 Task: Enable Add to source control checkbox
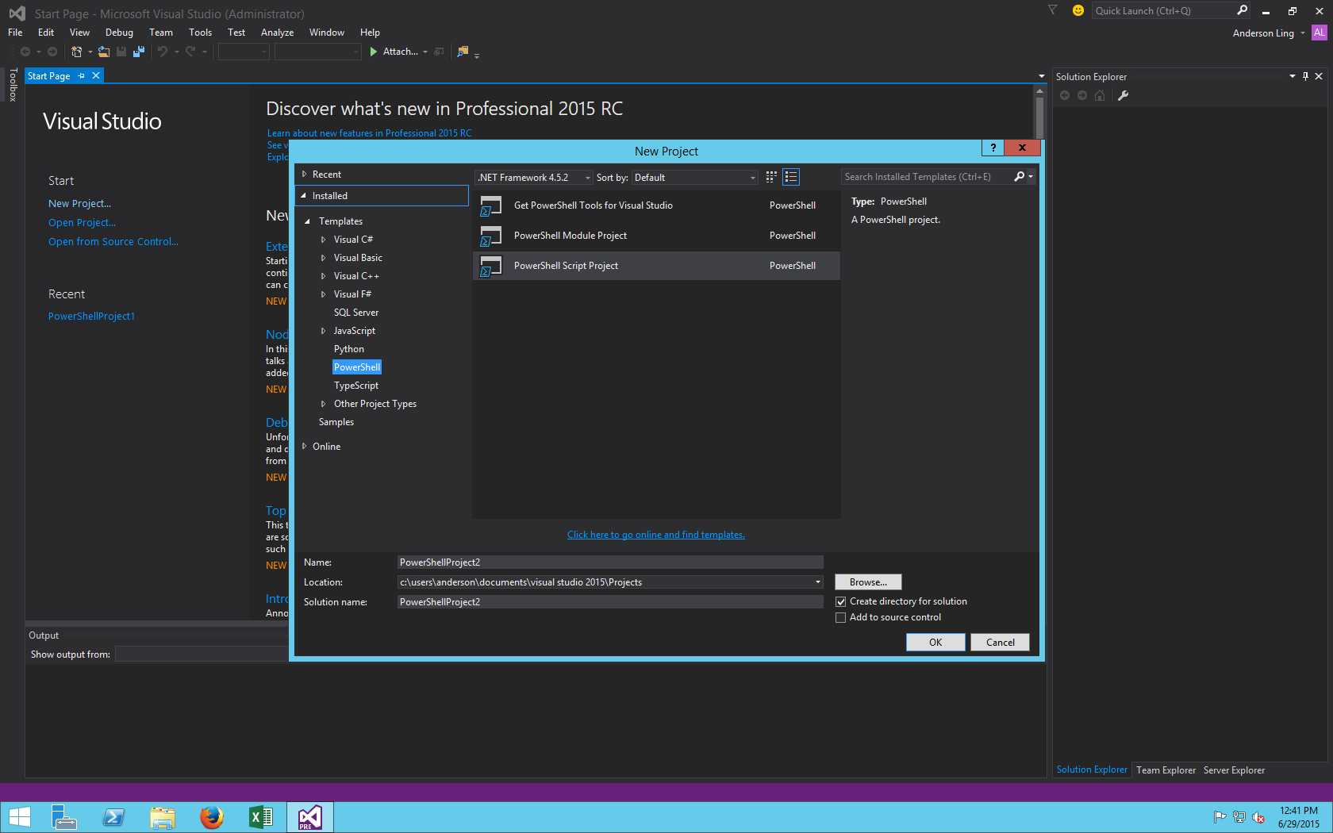(x=840, y=617)
